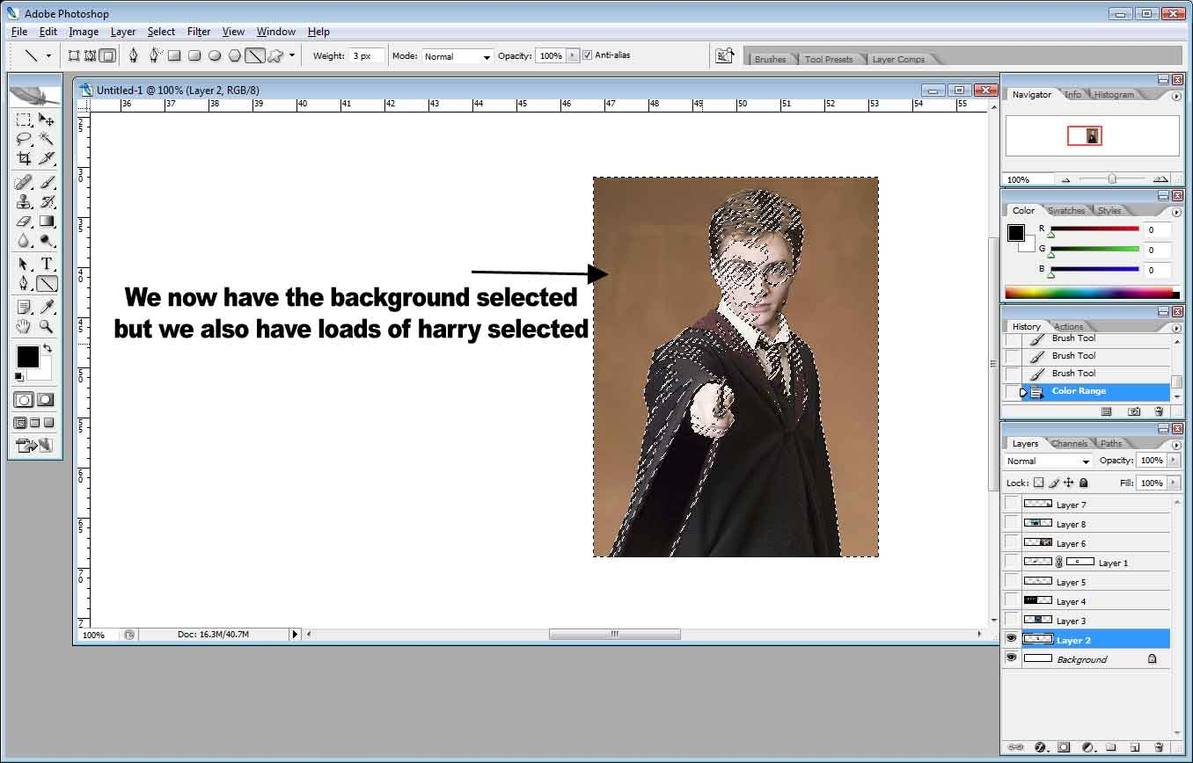1193x763 pixels.
Task: Show Layer 7 visibility
Action: point(1012,505)
